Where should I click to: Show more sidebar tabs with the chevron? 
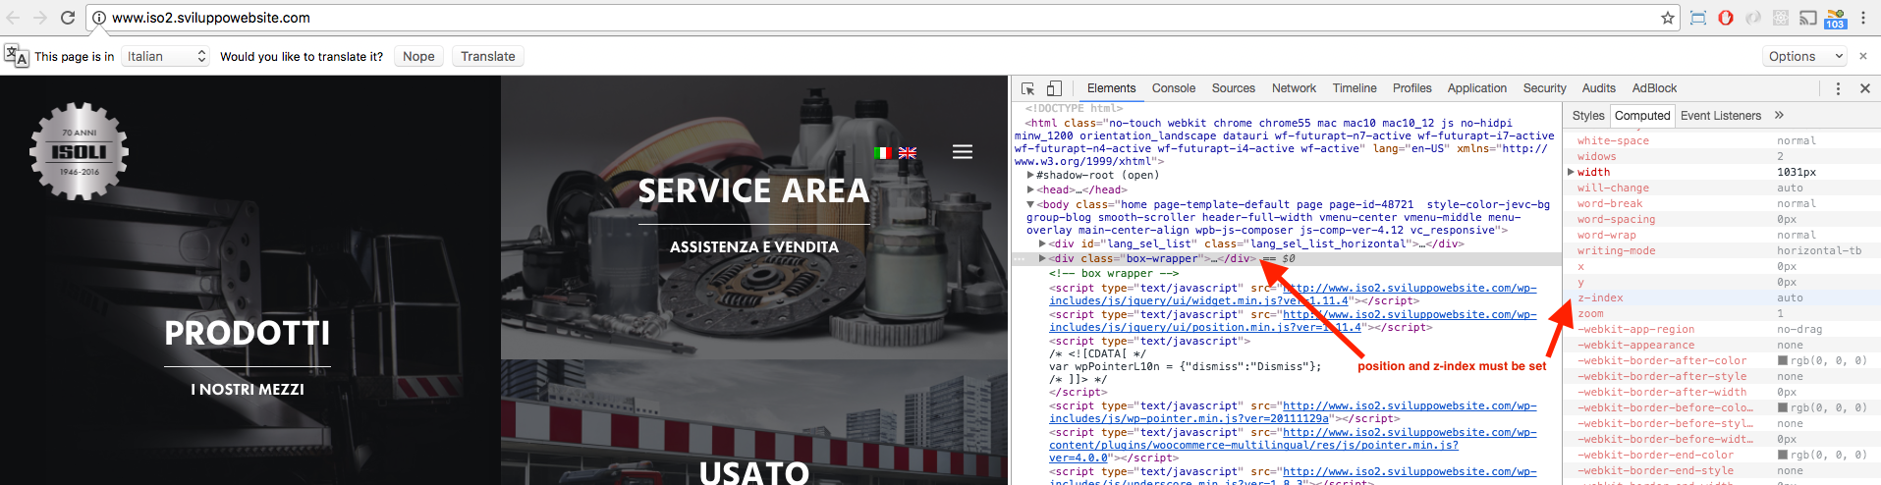click(1779, 115)
